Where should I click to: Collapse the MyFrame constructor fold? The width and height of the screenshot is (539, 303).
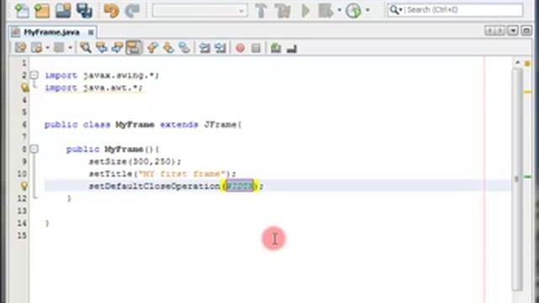(x=34, y=149)
